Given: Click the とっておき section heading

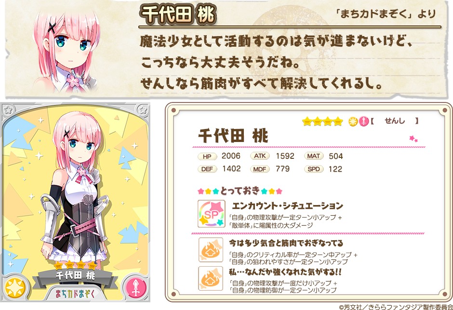Looking at the screenshot, I should [240, 191].
